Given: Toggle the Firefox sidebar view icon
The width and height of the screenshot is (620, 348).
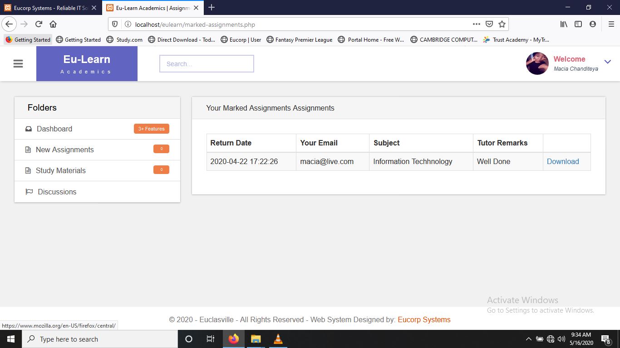Looking at the screenshot, I should pos(578,24).
